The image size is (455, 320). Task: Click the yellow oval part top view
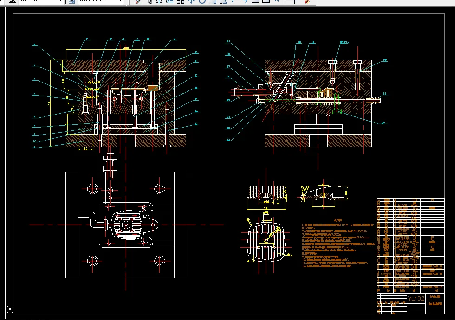[x=266, y=241]
